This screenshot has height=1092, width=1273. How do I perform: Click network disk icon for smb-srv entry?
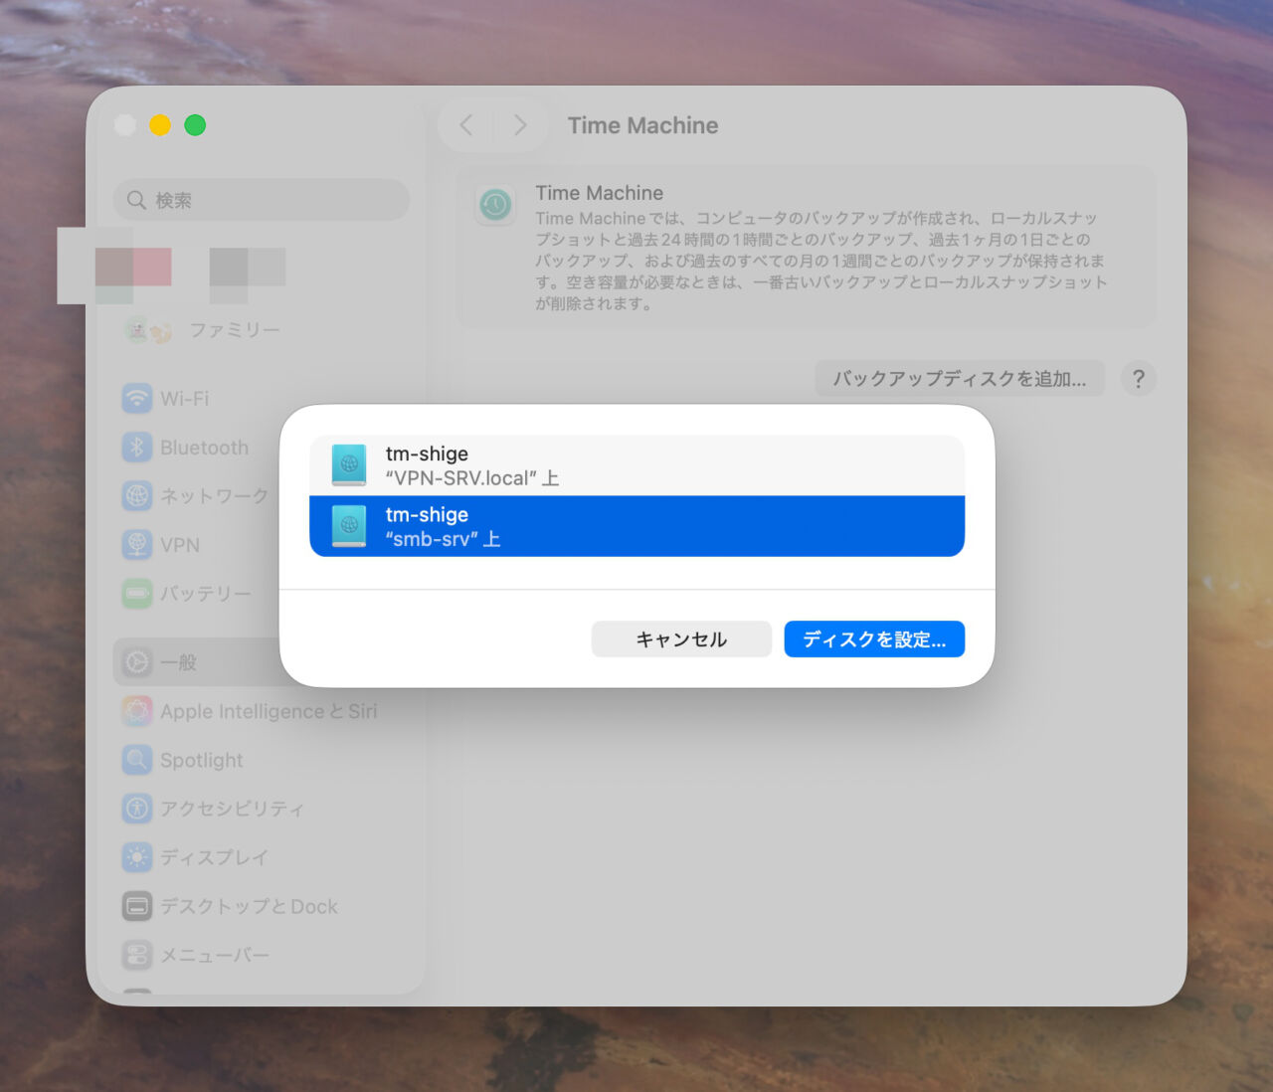coord(349,526)
